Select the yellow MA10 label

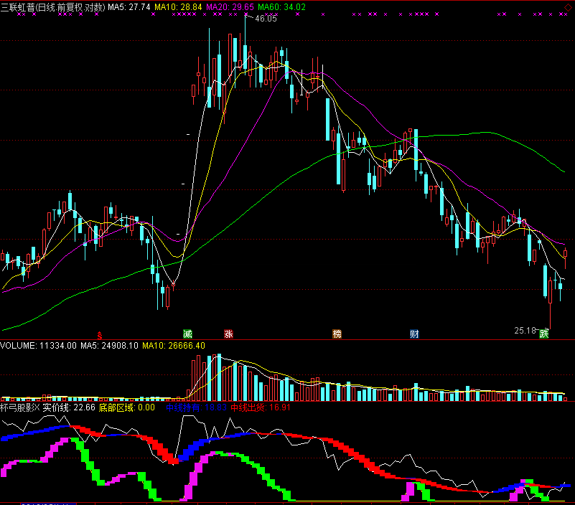(x=178, y=6)
